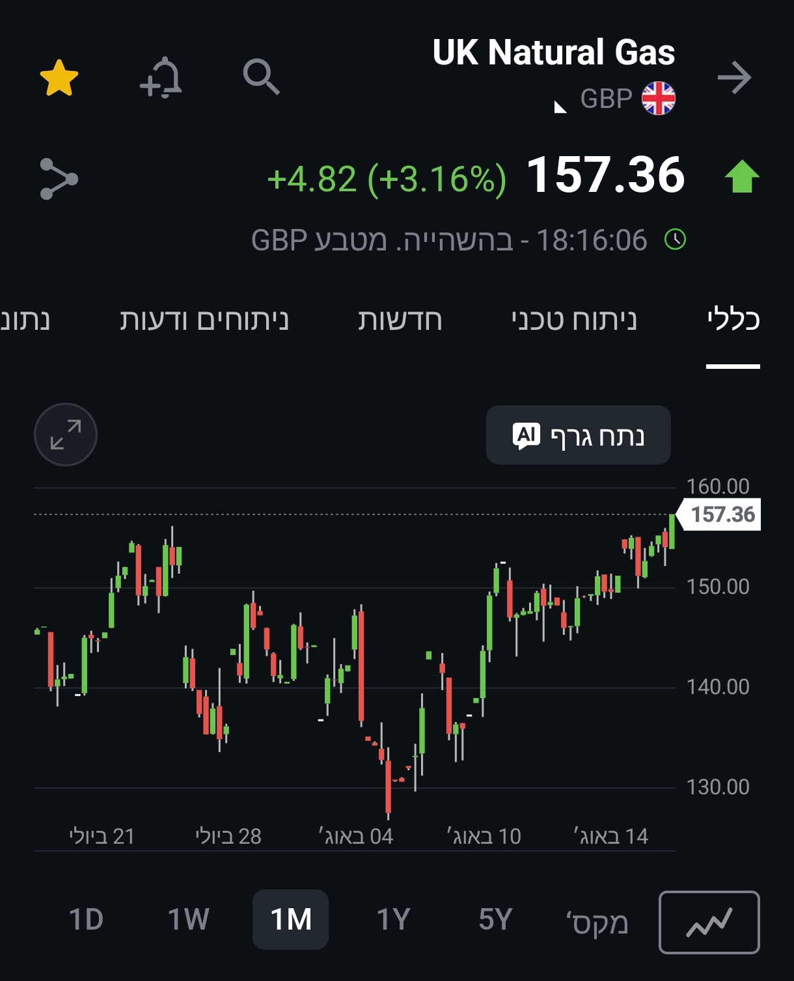794x981 pixels.
Task: Tap the green clock icon
Action: pos(675,240)
